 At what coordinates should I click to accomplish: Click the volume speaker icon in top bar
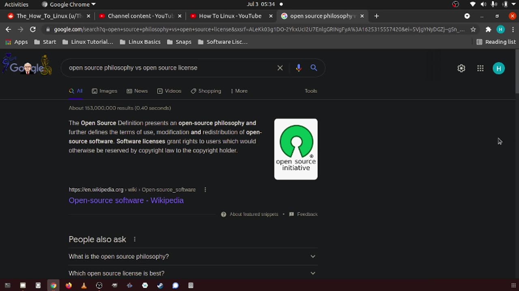(483, 4)
